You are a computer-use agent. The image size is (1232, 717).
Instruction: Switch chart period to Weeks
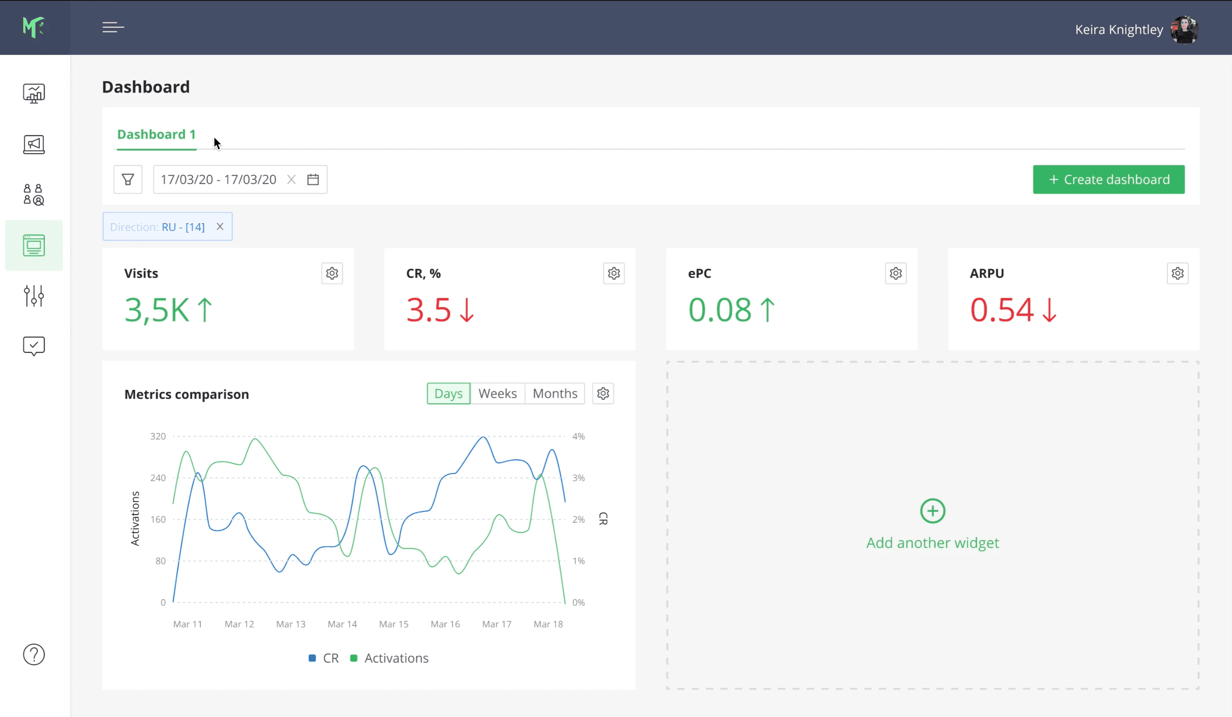click(x=497, y=394)
